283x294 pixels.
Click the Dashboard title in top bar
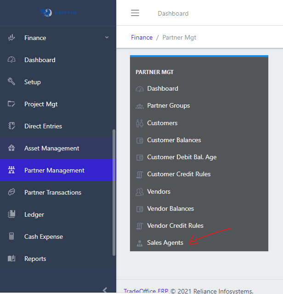173,13
